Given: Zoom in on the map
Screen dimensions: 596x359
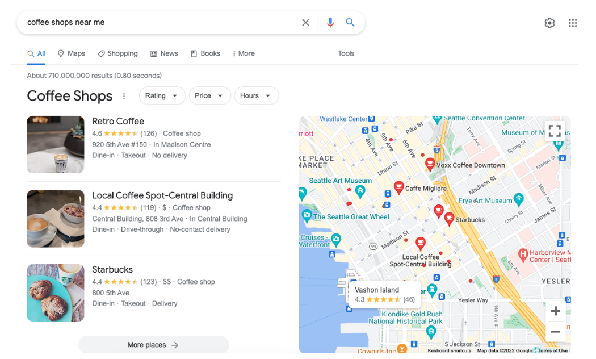Looking at the screenshot, I should [555, 311].
